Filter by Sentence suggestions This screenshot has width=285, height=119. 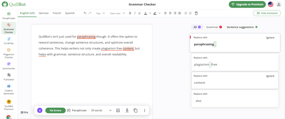(x=242, y=27)
